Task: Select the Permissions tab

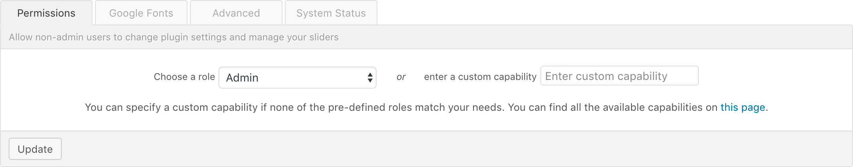Action: tap(46, 13)
